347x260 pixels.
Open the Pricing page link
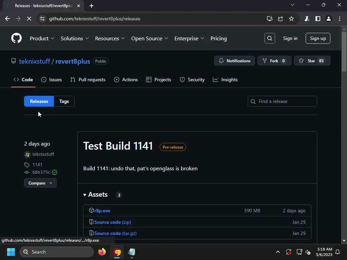tap(219, 39)
